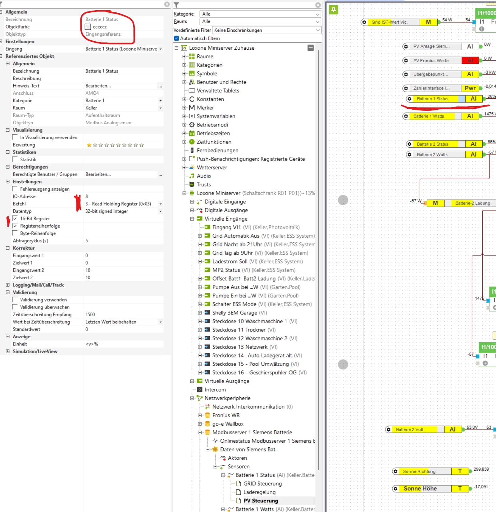Click the Virtuelle Ausgänge icon
This screenshot has height=512, width=496.
(x=200, y=381)
